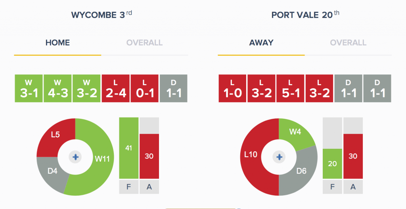Select Wycombe Home tab
This screenshot has width=406, height=209.
[57, 43]
